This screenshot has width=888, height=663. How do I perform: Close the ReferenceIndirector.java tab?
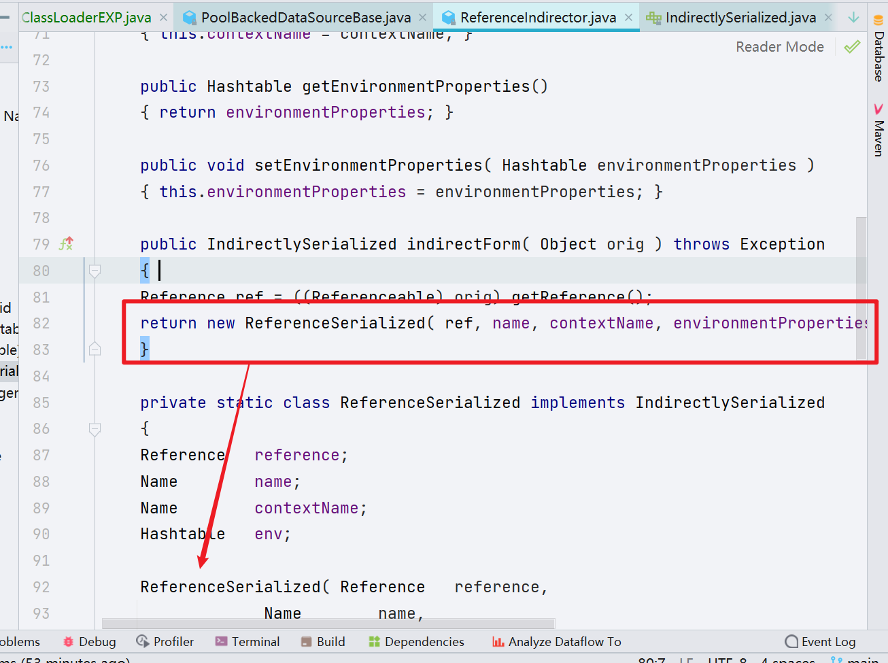(x=628, y=18)
